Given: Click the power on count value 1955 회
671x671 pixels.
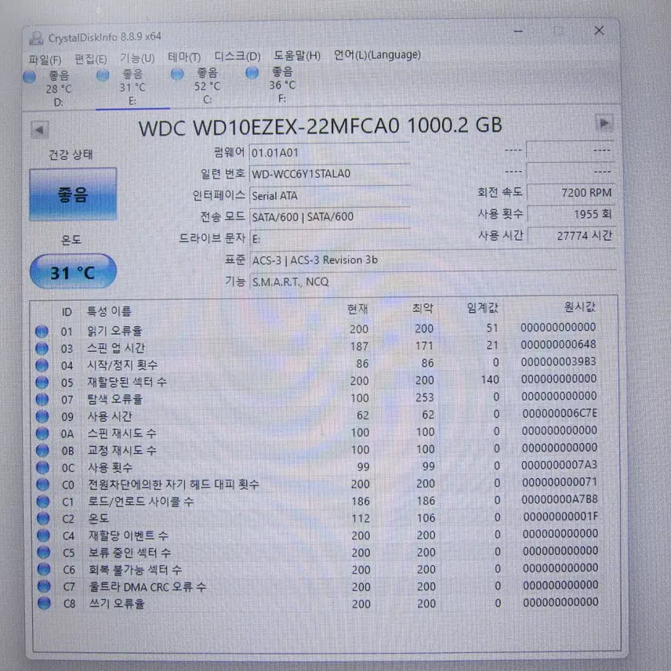Looking at the screenshot, I should (571, 214).
